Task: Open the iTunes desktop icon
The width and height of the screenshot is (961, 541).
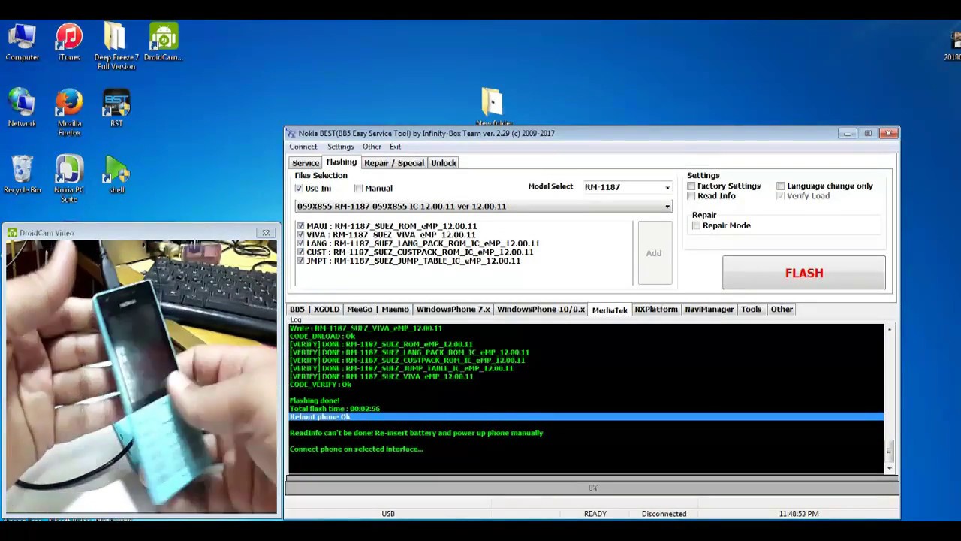Action: [x=69, y=42]
